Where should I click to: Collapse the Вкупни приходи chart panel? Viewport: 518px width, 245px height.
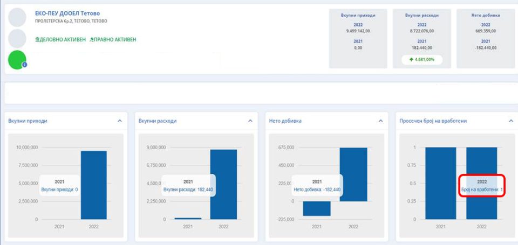(119, 121)
